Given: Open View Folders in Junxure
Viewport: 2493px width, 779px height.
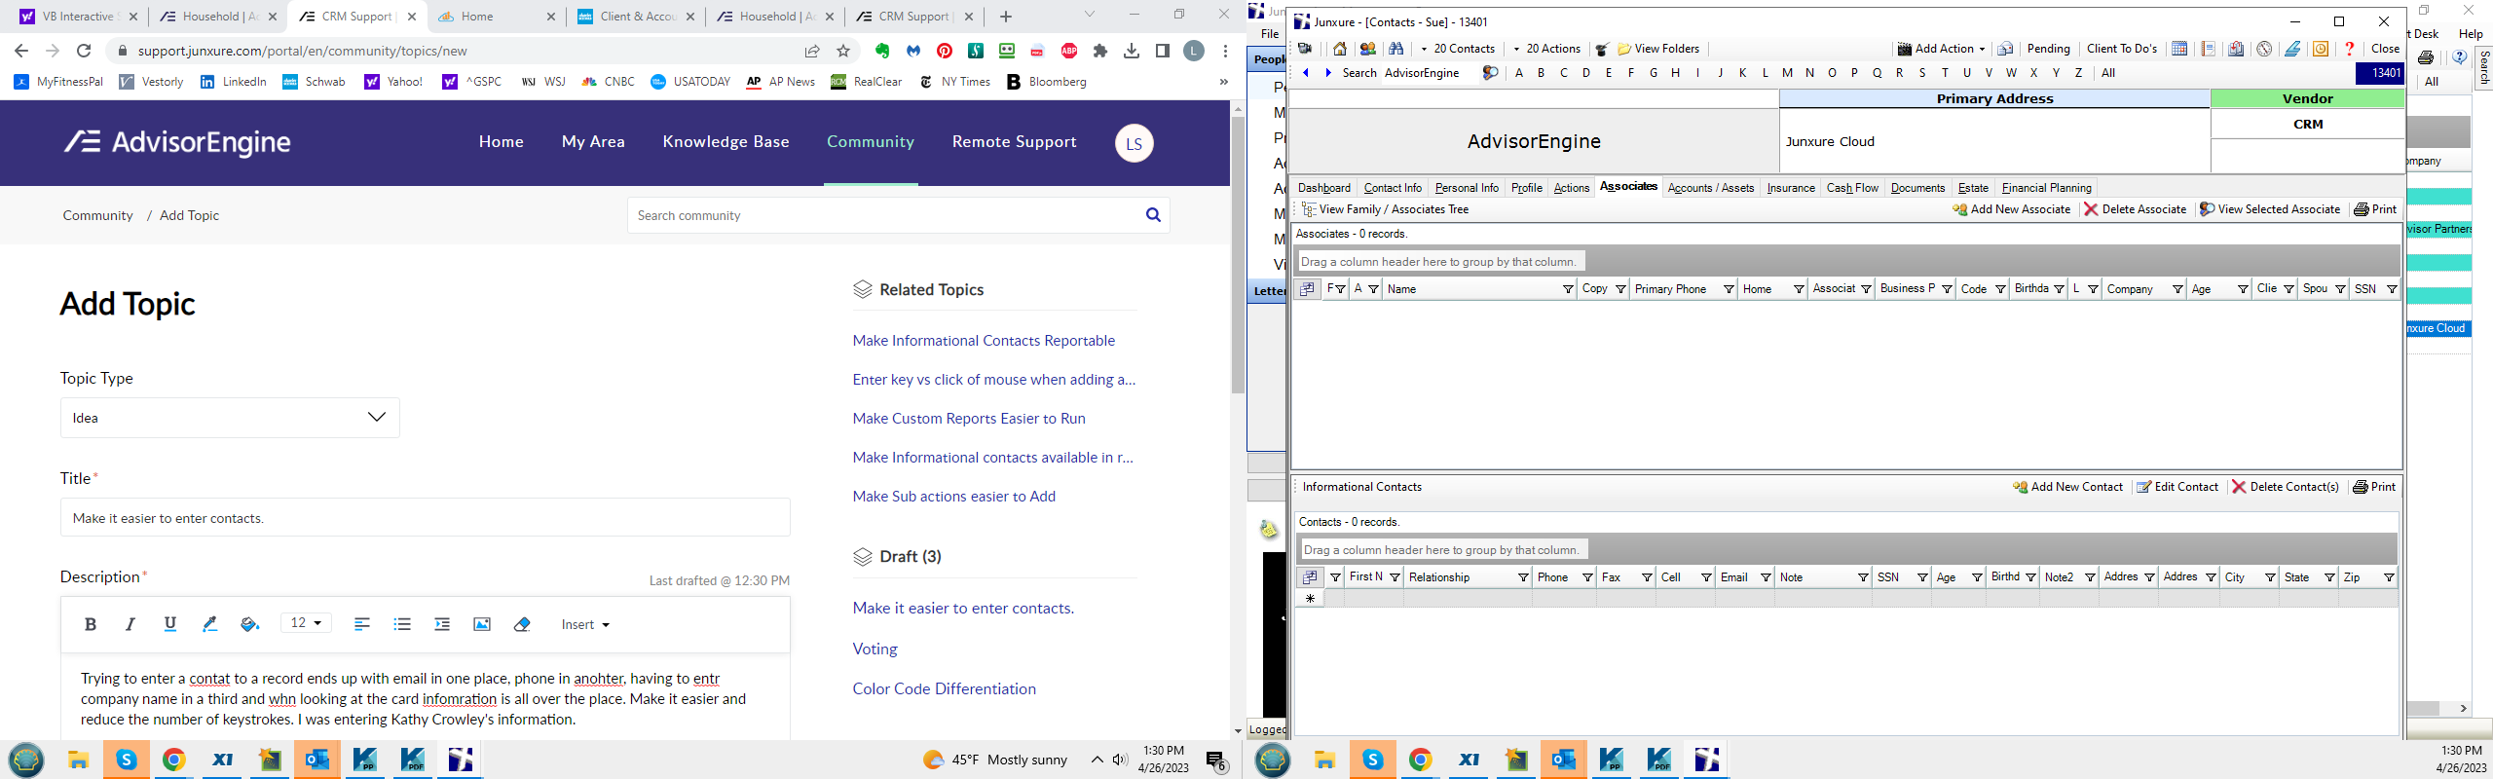Looking at the screenshot, I should click(1658, 49).
